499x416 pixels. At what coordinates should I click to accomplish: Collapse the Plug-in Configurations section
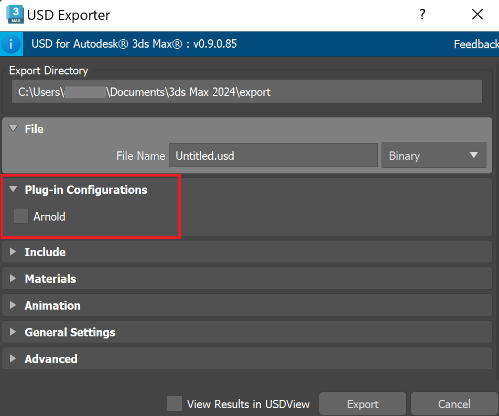(x=13, y=190)
